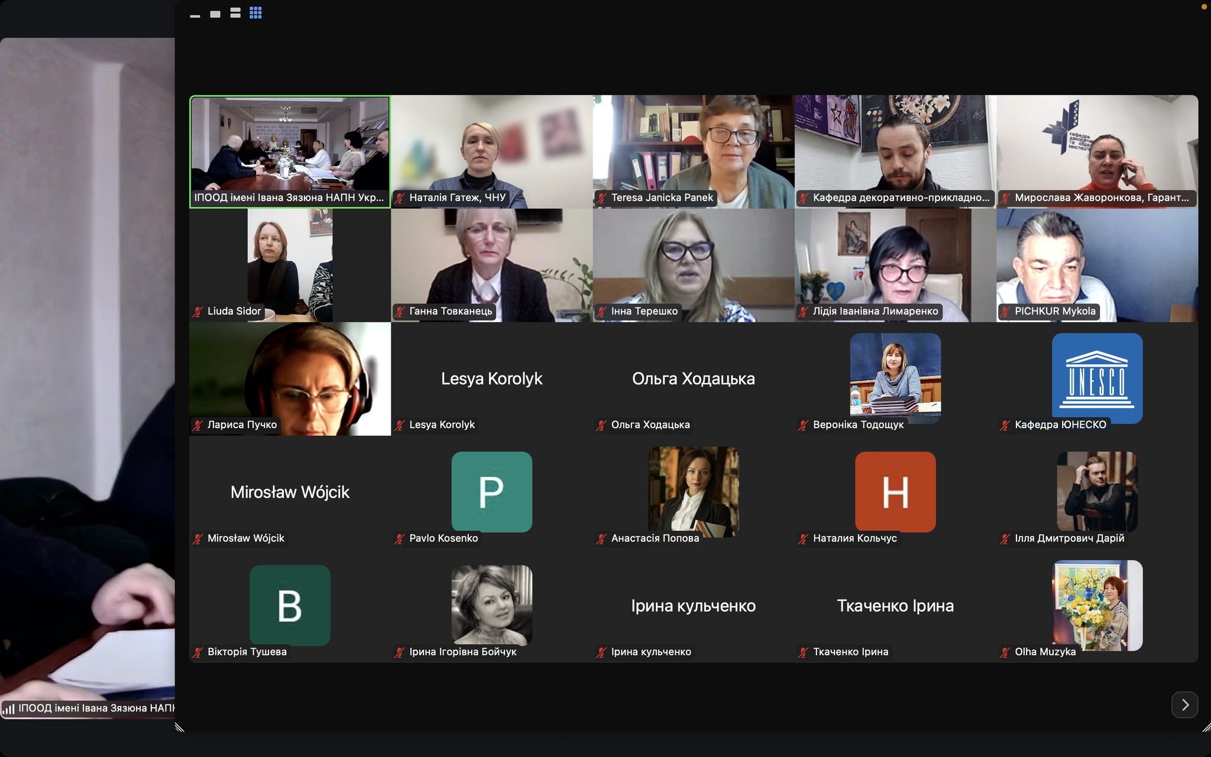Go to next page of participants
1211x757 pixels.
(x=1184, y=704)
